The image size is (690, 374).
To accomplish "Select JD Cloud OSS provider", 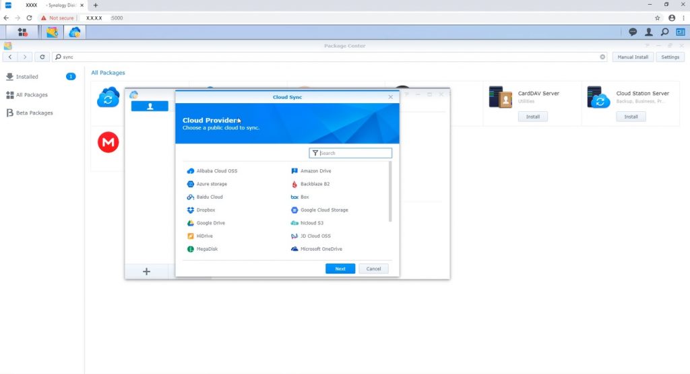I will click(x=311, y=236).
